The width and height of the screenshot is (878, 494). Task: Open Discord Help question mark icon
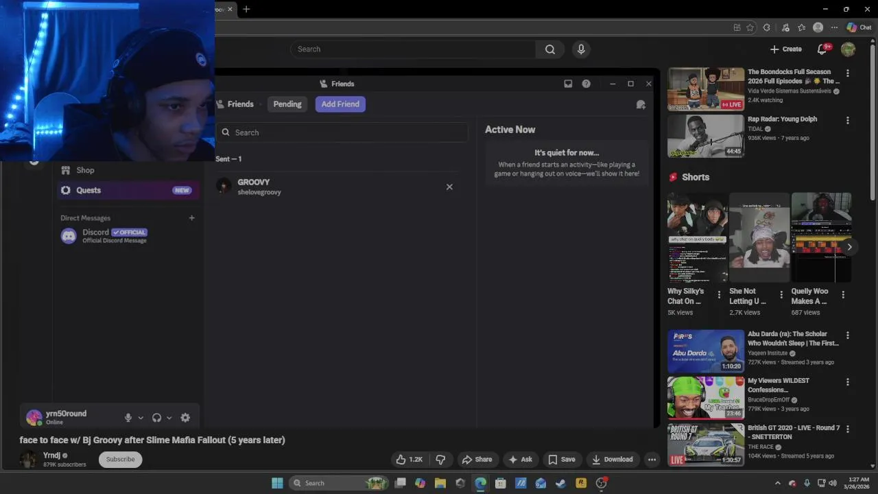[x=586, y=84]
